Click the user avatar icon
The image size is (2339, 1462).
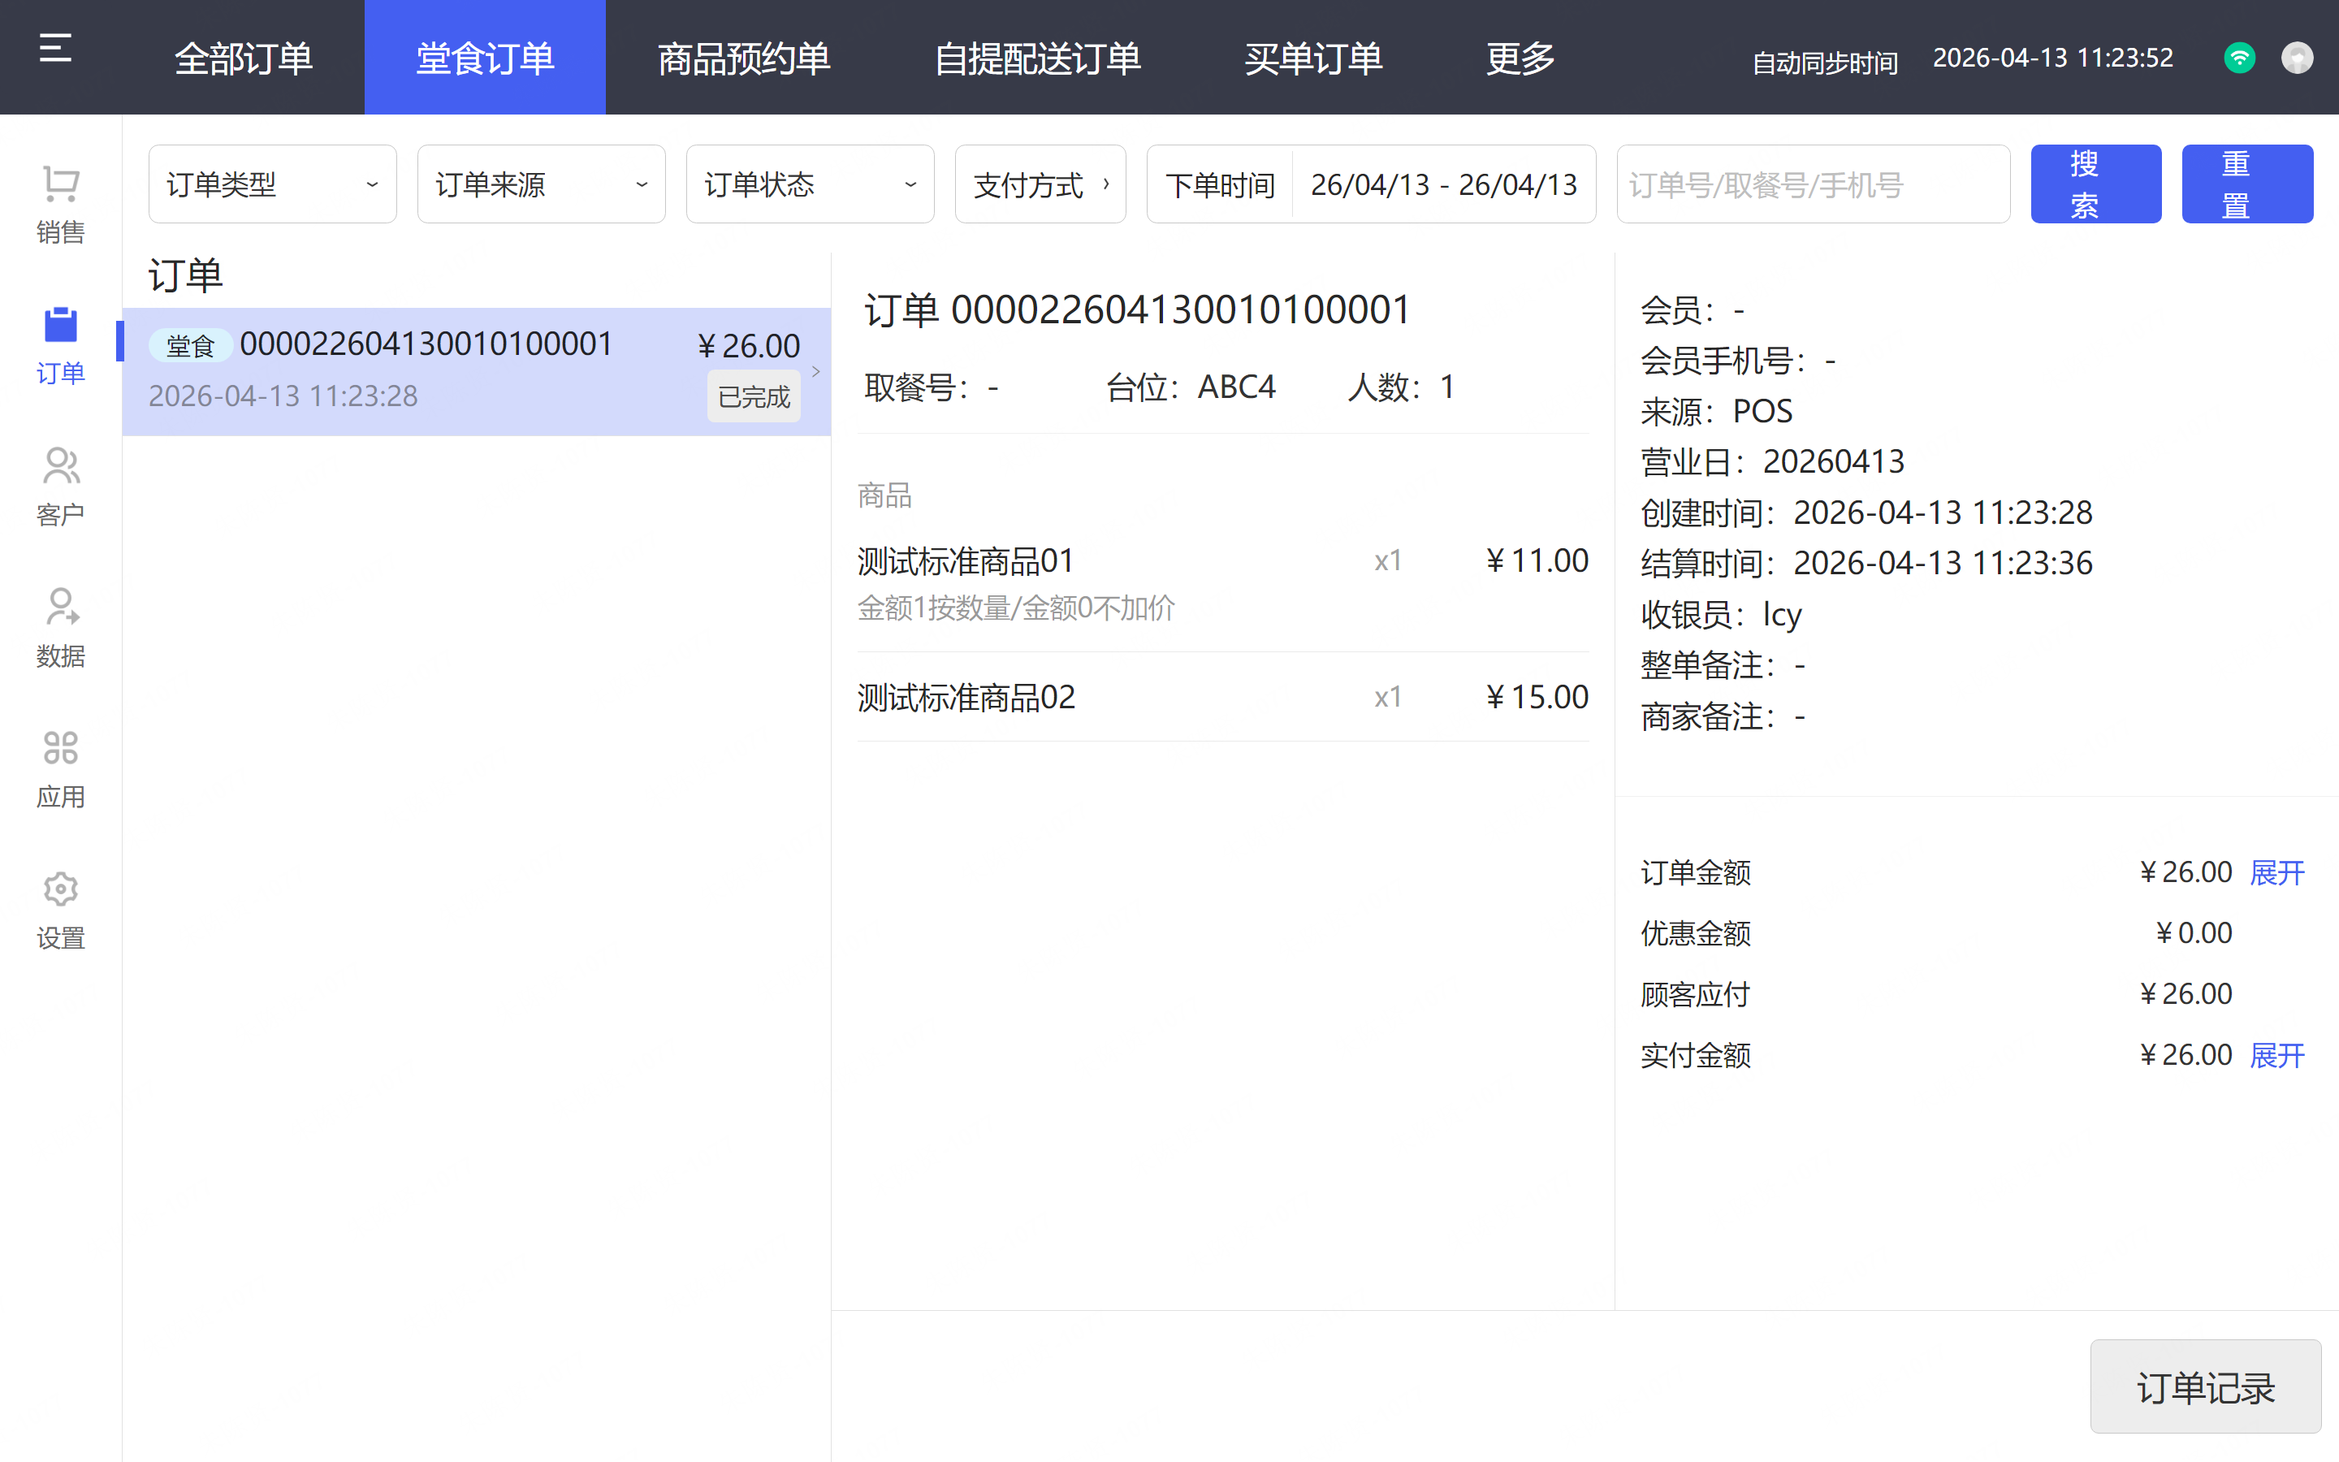pyautogui.click(x=2297, y=58)
